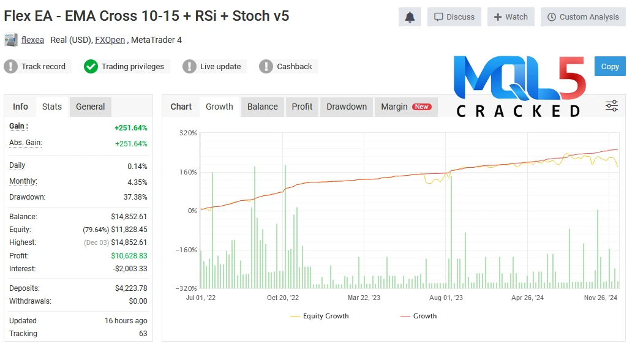Switch to the Drawdown chart tab
The image size is (635, 349).
click(x=347, y=107)
